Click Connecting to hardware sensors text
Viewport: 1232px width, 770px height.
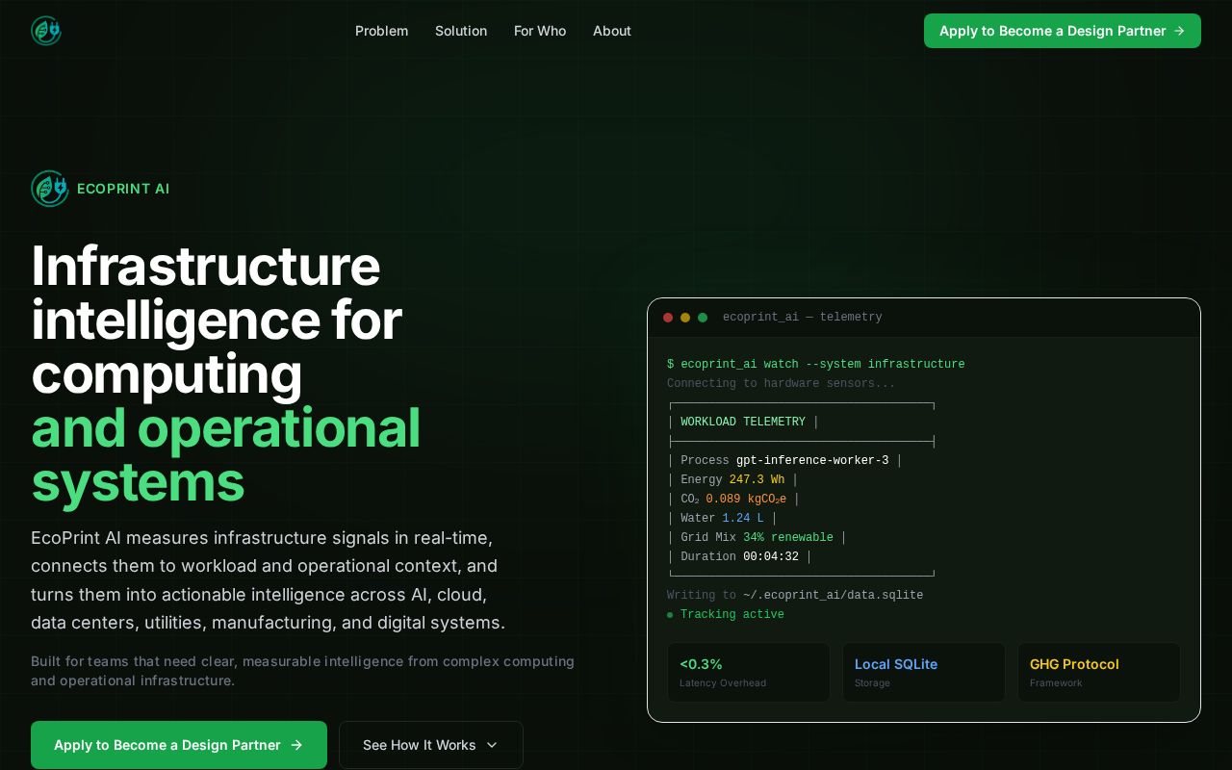[782, 383]
